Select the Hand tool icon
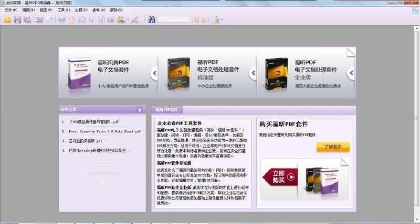420x224 pixels. pyautogui.click(x=71, y=19)
